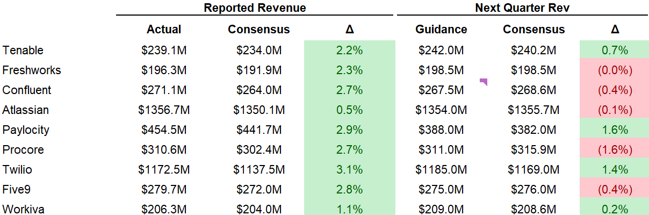This screenshot has height=215, width=649.
Task: Click Procore (1.6%) guidance delta
Action: click(615, 149)
